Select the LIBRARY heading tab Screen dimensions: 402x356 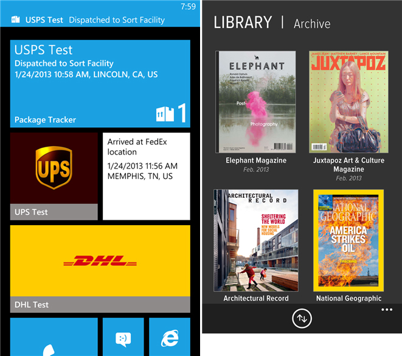coord(243,23)
